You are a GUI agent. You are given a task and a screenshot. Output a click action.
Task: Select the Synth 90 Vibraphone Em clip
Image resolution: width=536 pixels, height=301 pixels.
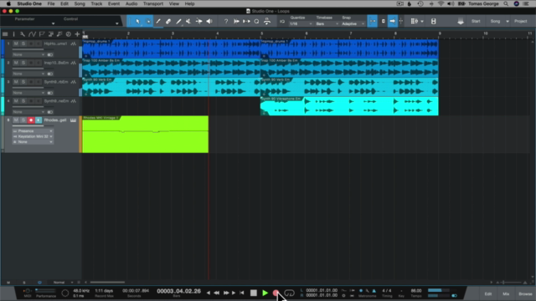tap(349, 106)
